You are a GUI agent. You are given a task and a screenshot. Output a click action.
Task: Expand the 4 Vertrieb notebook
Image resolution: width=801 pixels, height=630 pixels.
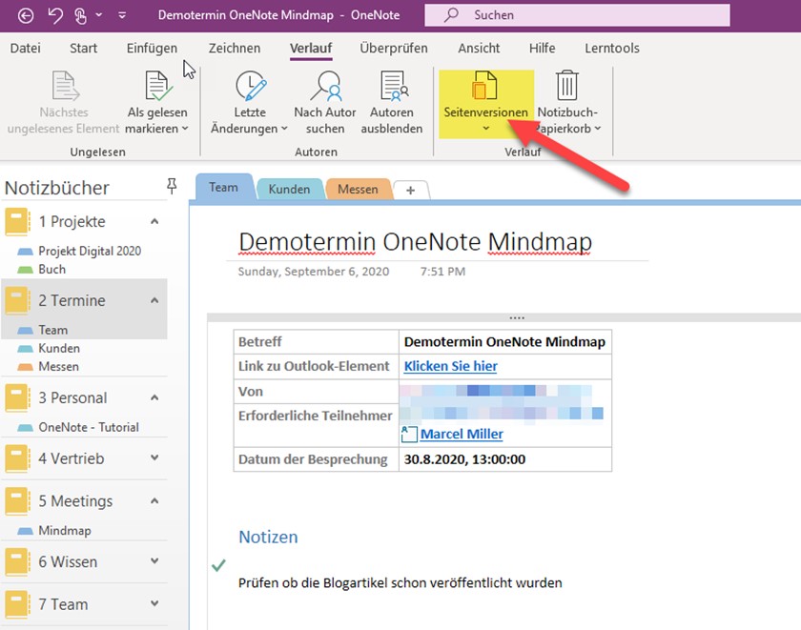click(x=154, y=457)
